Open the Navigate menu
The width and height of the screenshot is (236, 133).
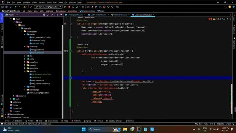point(27,3)
